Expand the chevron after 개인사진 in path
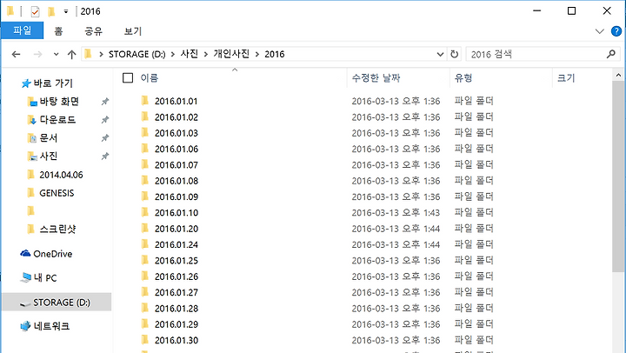The width and height of the screenshot is (626, 353). [x=257, y=54]
